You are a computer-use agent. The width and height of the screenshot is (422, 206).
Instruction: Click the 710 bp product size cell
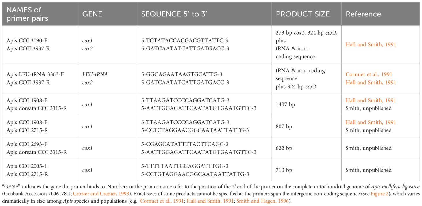(x=284, y=170)
